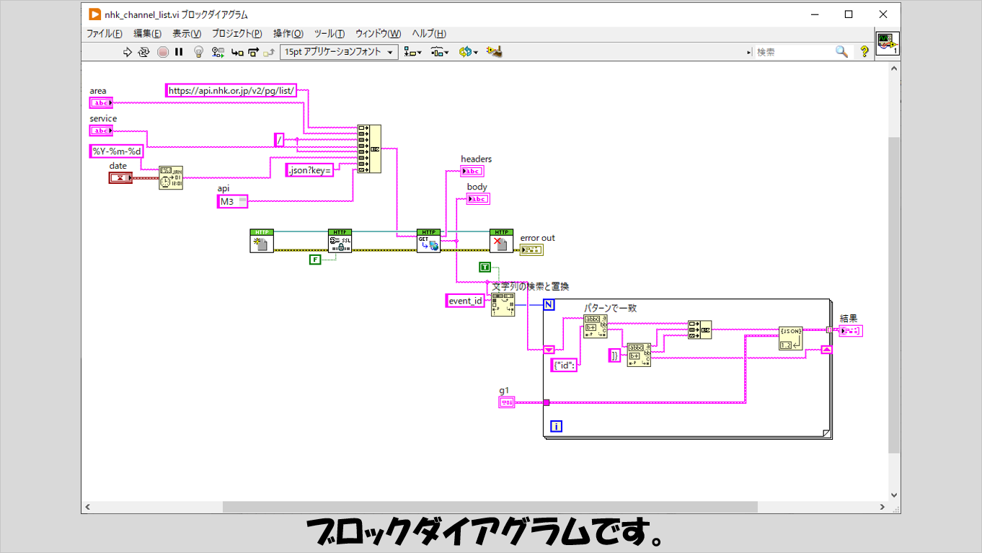The image size is (982, 553).
Task: Click the Clean Up Diagram button
Action: click(494, 52)
